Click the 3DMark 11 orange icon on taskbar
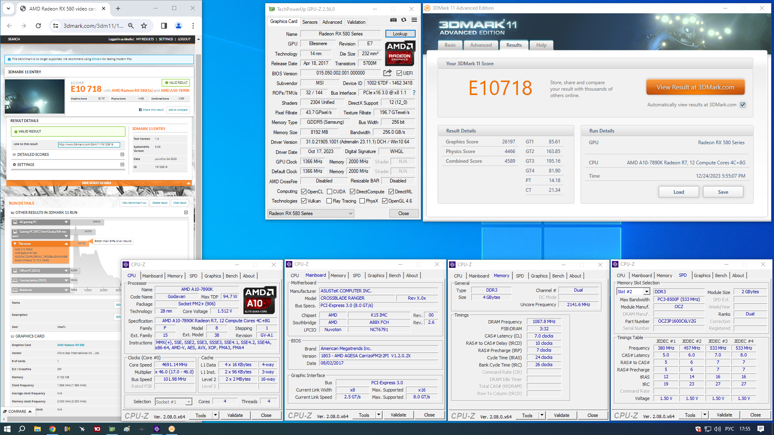774x435 pixels. [x=172, y=429]
